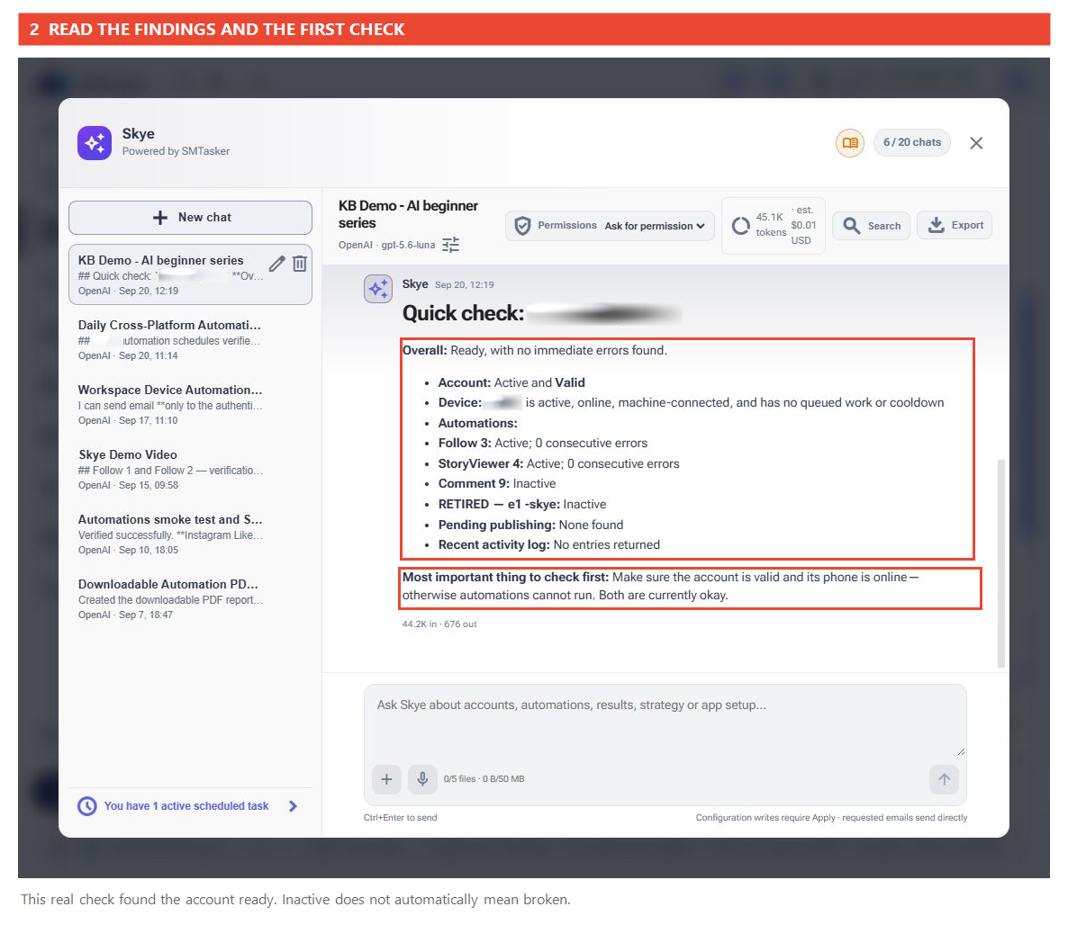The height and width of the screenshot is (925, 1068).
Task: Click the 'StoryViewer 4:' list entry
Action: tap(558, 463)
